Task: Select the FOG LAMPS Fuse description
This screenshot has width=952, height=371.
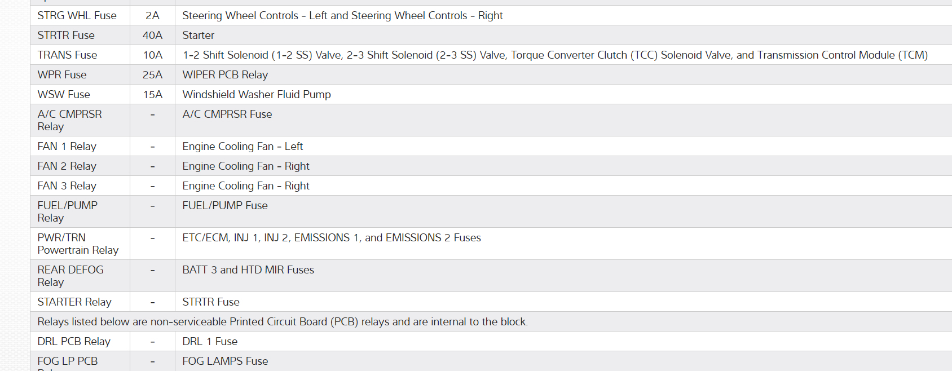Action: (x=225, y=361)
